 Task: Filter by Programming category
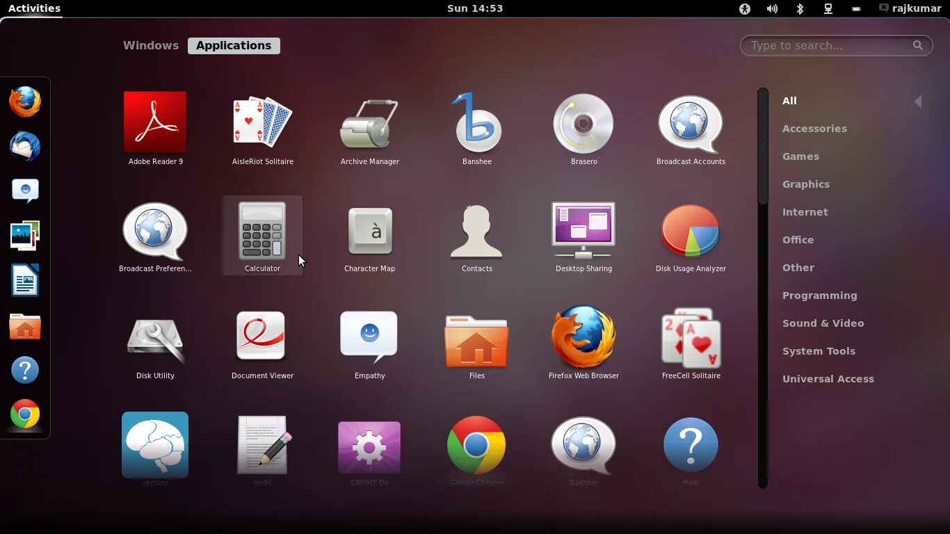pyautogui.click(x=819, y=296)
